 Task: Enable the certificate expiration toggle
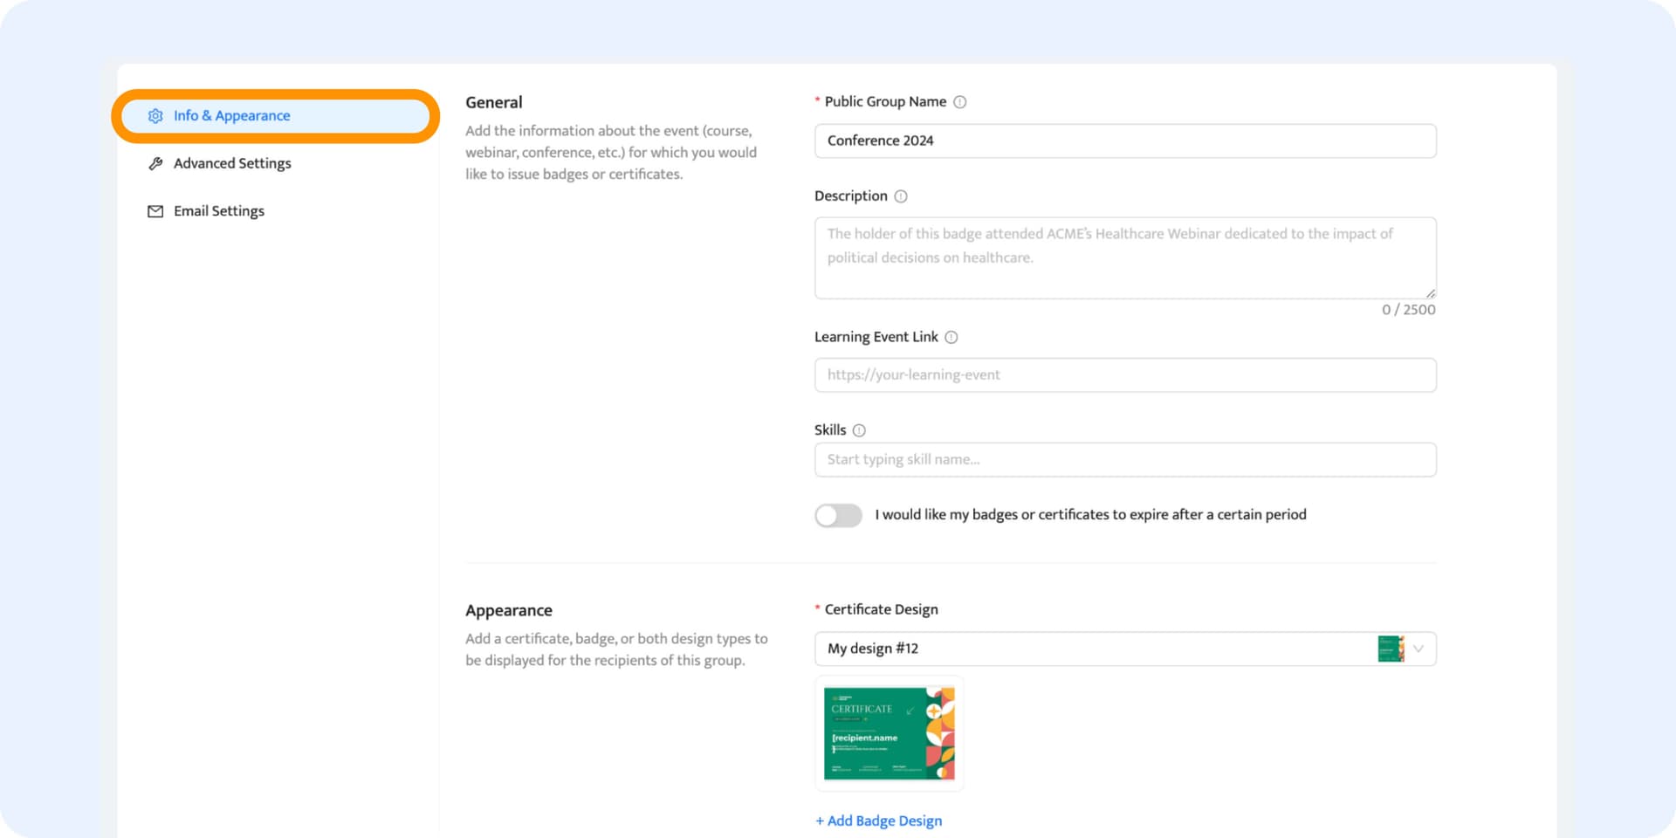838,515
